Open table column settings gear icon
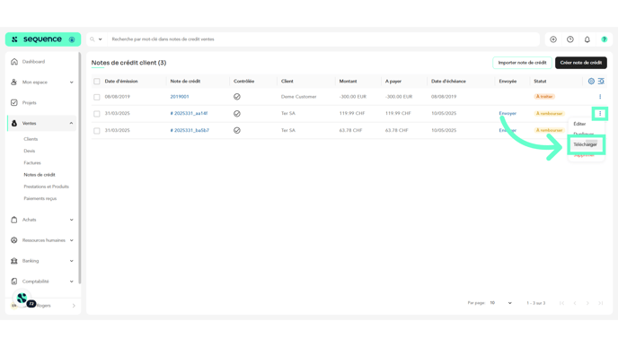This screenshot has height=347, width=618. (591, 81)
